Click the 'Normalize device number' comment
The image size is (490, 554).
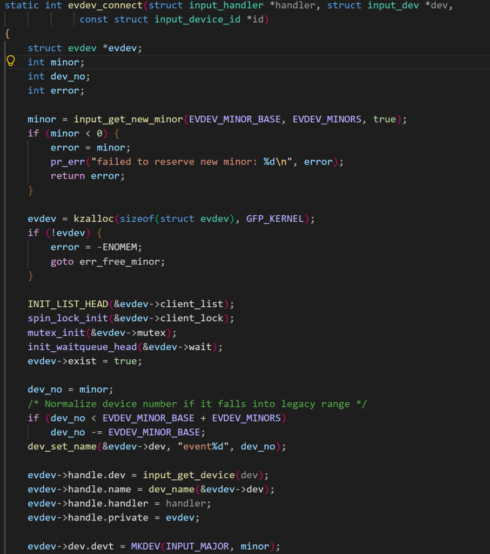[197, 404]
